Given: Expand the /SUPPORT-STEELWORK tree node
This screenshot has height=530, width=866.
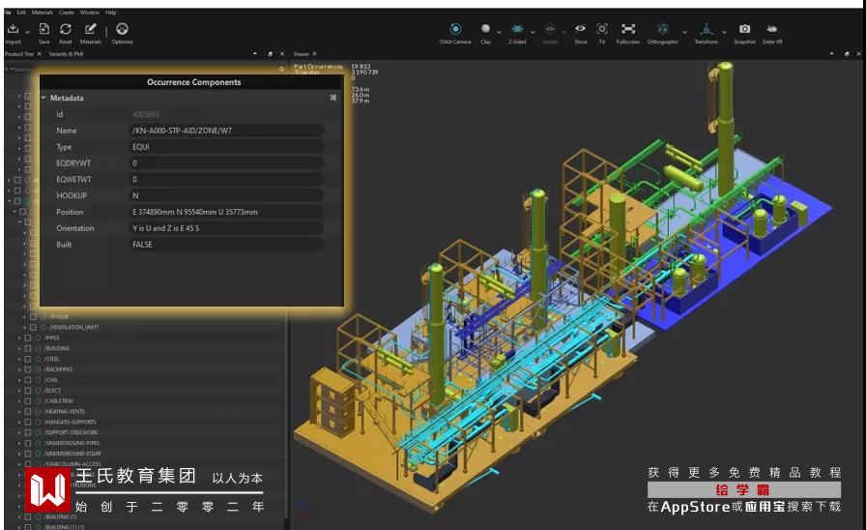Looking at the screenshot, I should point(19,432).
